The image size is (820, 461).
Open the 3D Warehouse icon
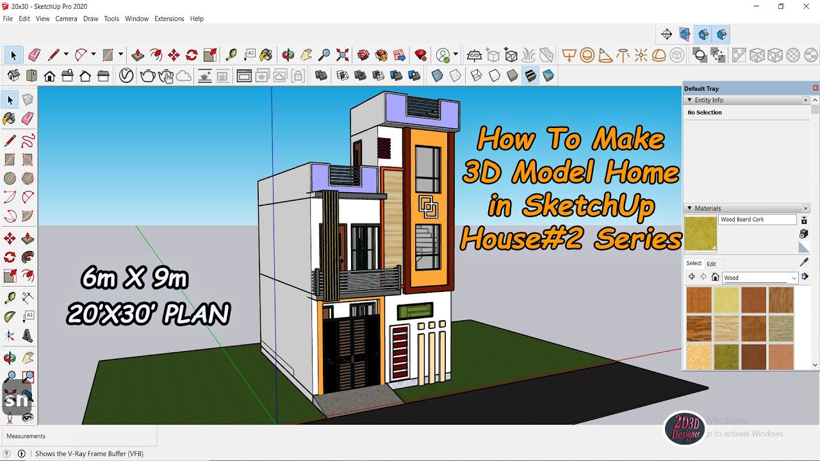363,55
